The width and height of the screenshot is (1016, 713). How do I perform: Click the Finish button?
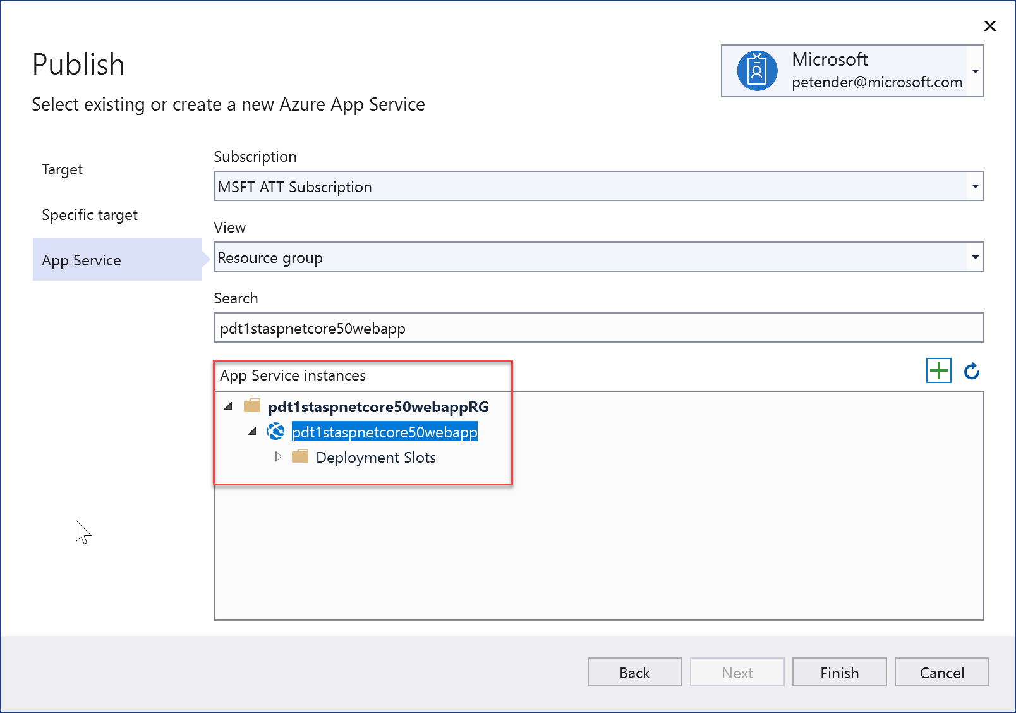839,672
